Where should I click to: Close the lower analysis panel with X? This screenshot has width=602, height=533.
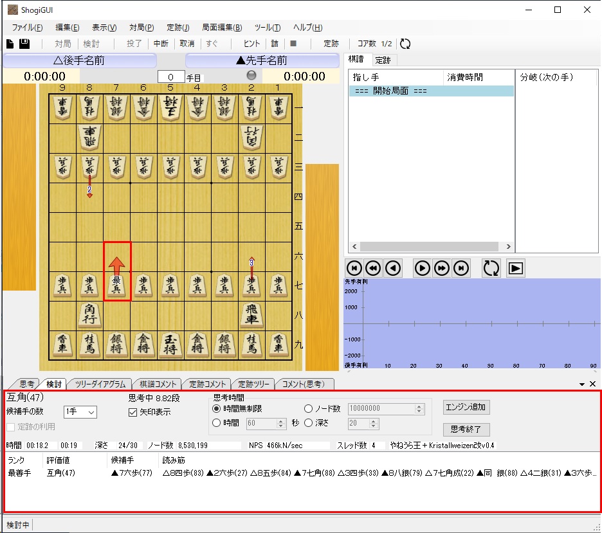593,384
